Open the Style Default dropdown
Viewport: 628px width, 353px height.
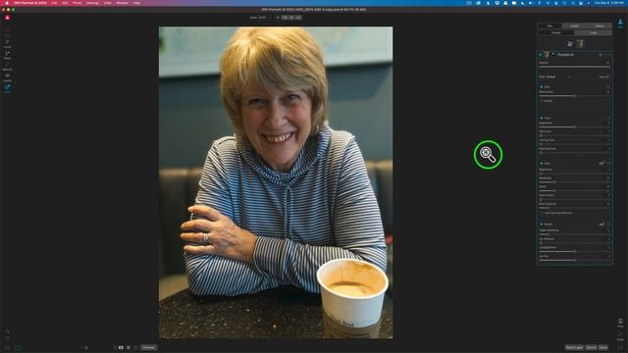click(x=554, y=76)
